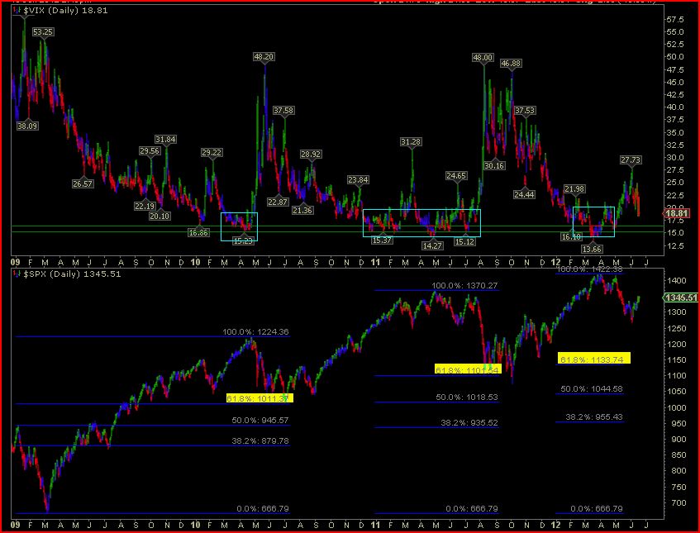Click the 28.92 VIX high label

pyautogui.click(x=311, y=154)
